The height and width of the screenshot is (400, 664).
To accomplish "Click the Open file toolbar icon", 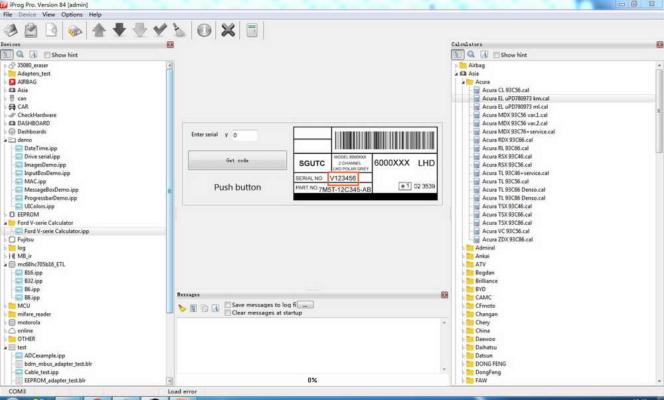I will tap(11, 31).
